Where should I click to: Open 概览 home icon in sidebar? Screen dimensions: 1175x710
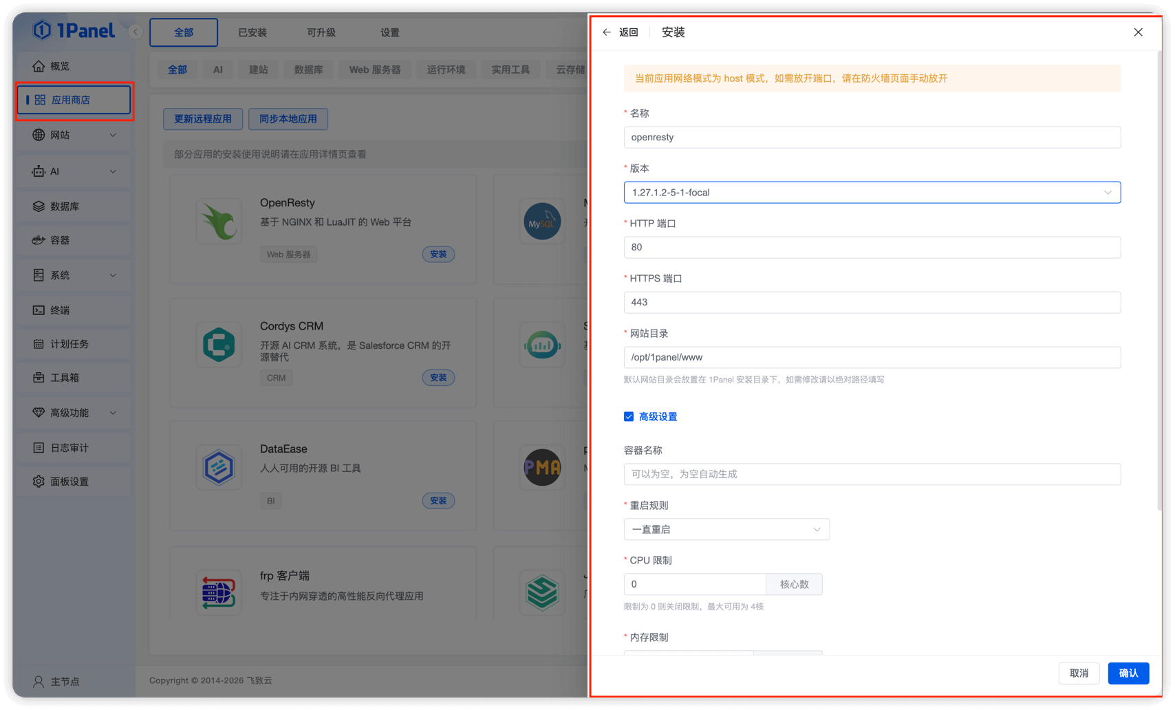pyautogui.click(x=39, y=66)
